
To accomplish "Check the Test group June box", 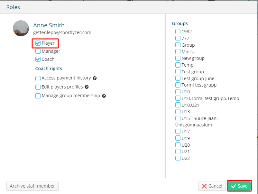I will (x=178, y=78).
